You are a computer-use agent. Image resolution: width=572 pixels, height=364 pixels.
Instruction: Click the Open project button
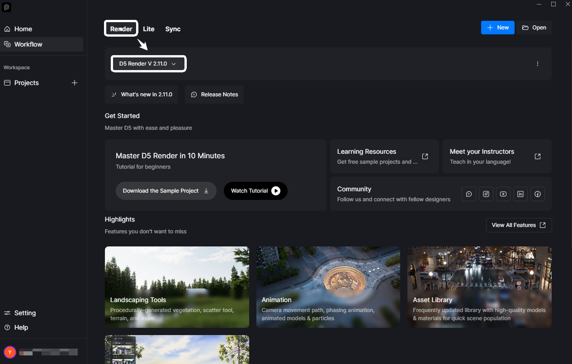click(x=534, y=28)
